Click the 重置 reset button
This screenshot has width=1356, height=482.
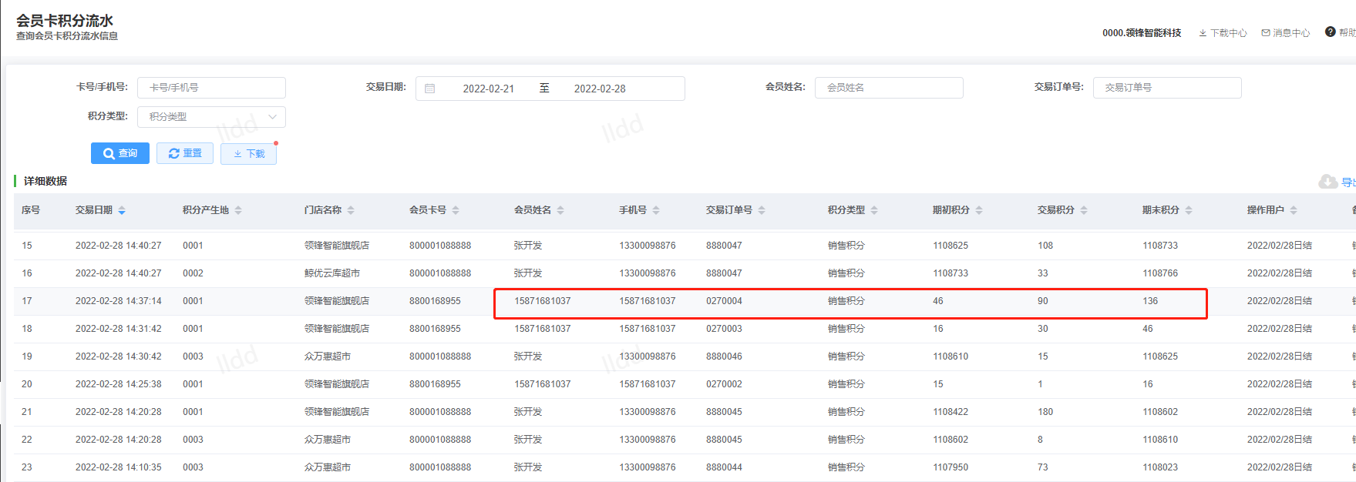(x=185, y=153)
